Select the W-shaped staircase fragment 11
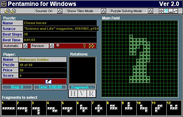 click(x=159, y=108)
